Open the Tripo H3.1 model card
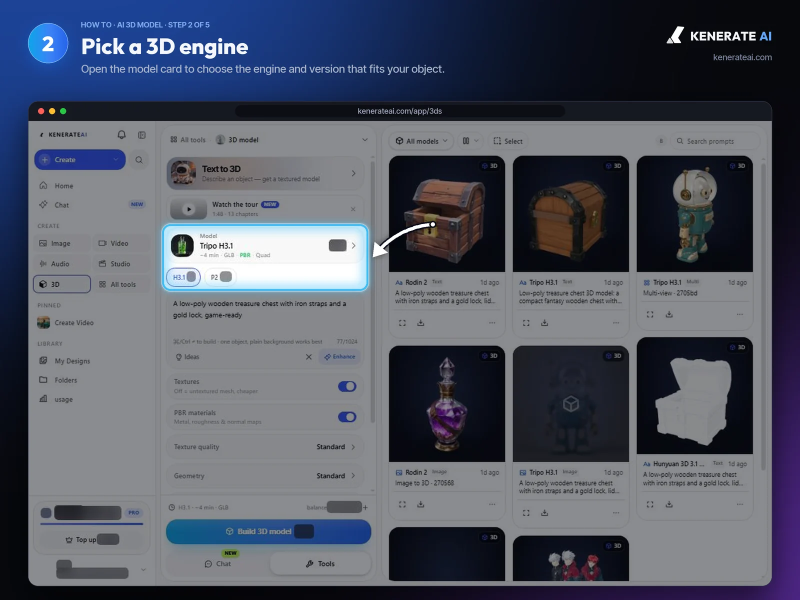The image size is (800, 600). pos(265,245)
